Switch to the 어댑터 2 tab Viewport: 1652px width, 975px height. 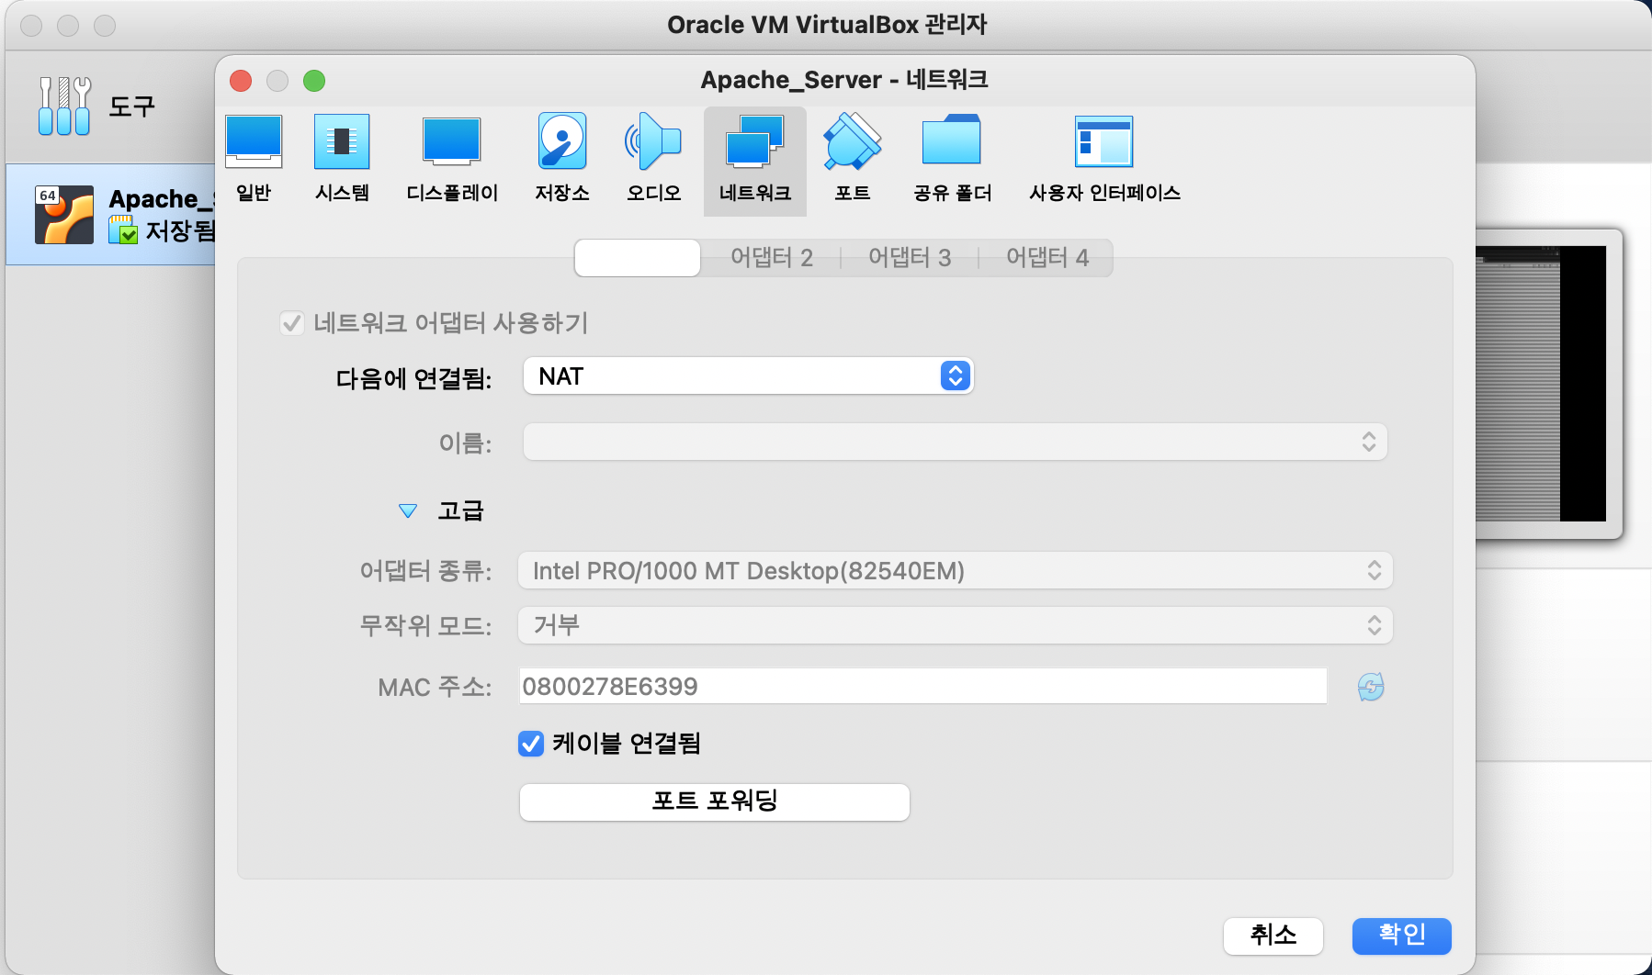coord(772,258)
